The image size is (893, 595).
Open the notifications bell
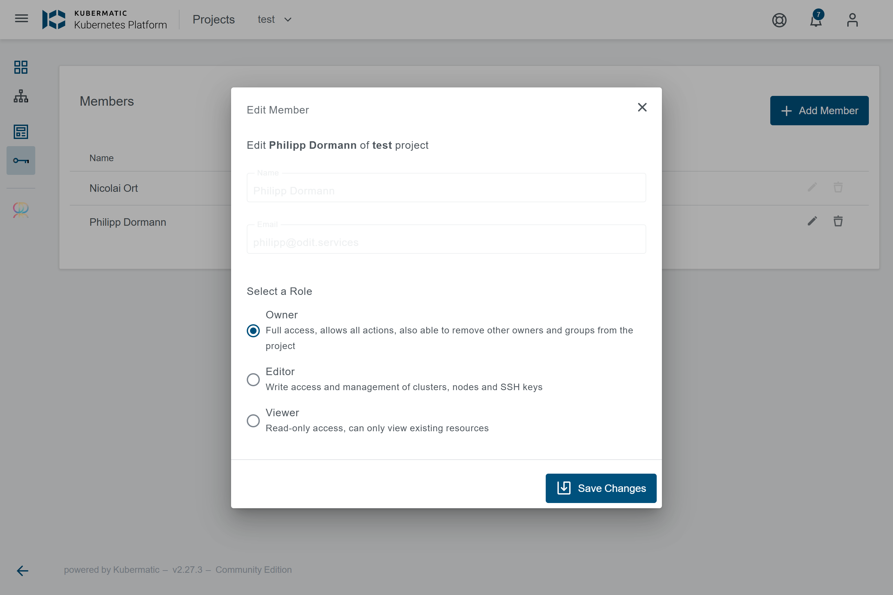pyautogui.click(x=816, y=20)
